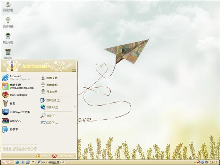Expand 连接到(T) submenu
Image resolution: width=220 pixels, height=165 pixels.
(58, 107)
